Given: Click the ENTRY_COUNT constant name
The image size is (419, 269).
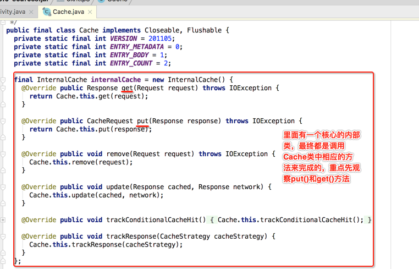Looking at the screenshot, I should pos(131,63).
